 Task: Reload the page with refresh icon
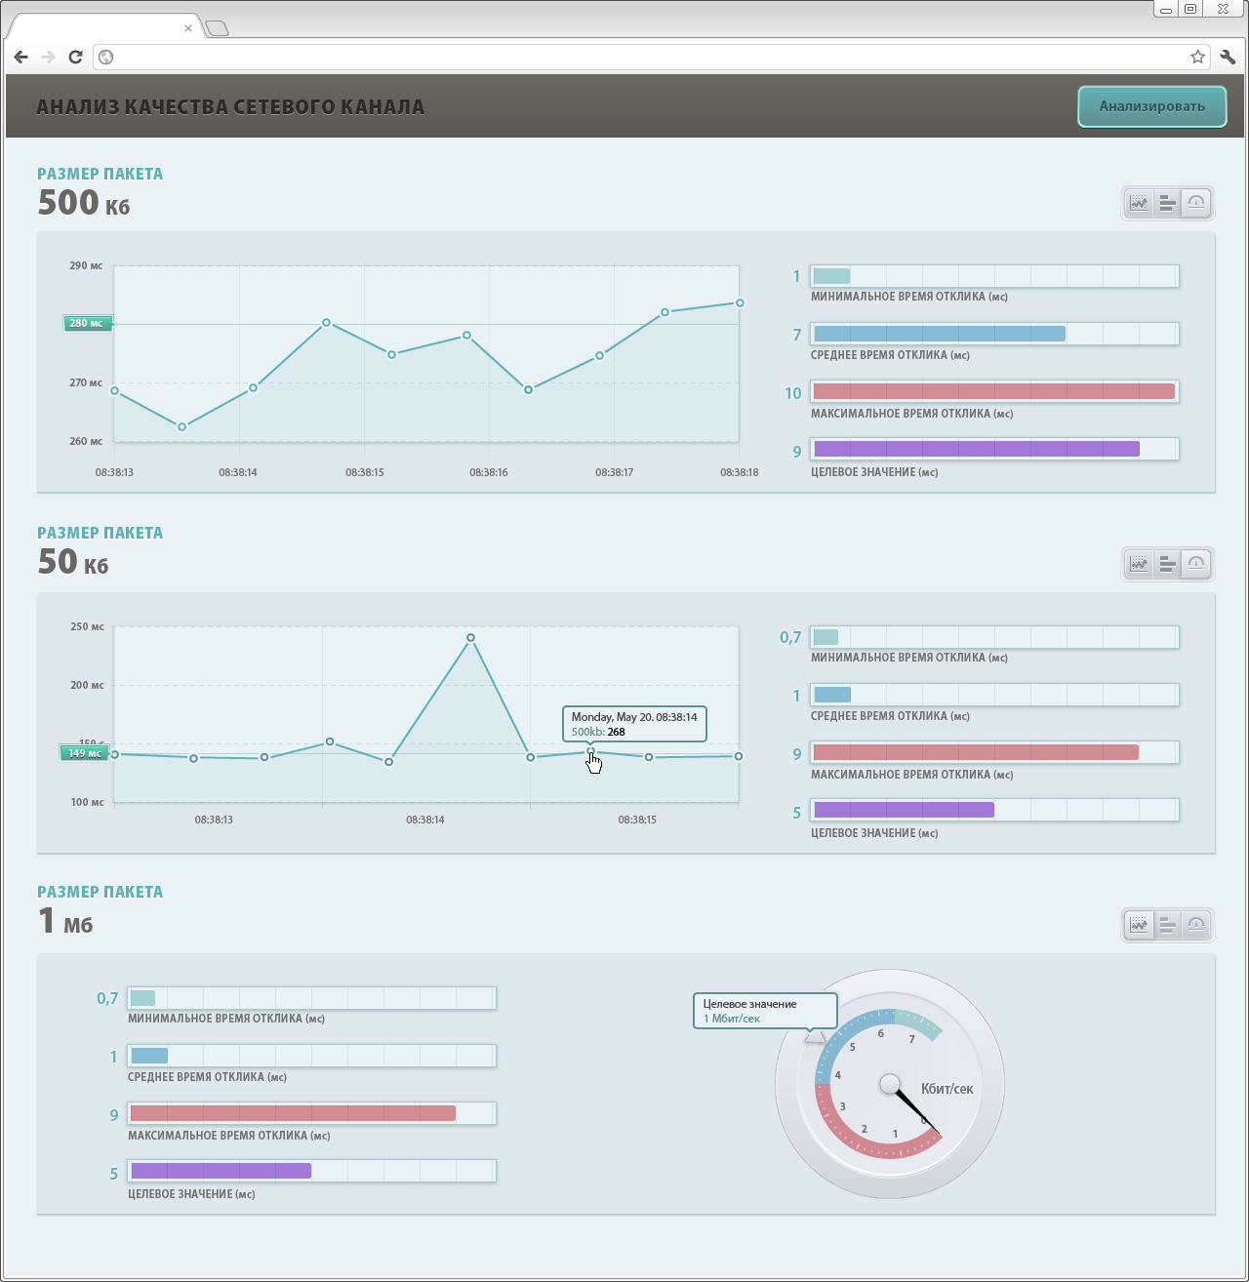coord(75,57)
